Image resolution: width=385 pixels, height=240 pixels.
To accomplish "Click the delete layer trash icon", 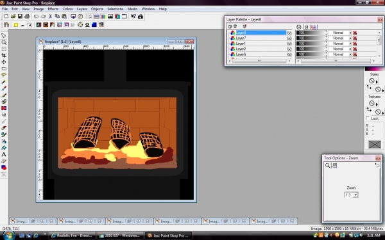I will (235, 26).
